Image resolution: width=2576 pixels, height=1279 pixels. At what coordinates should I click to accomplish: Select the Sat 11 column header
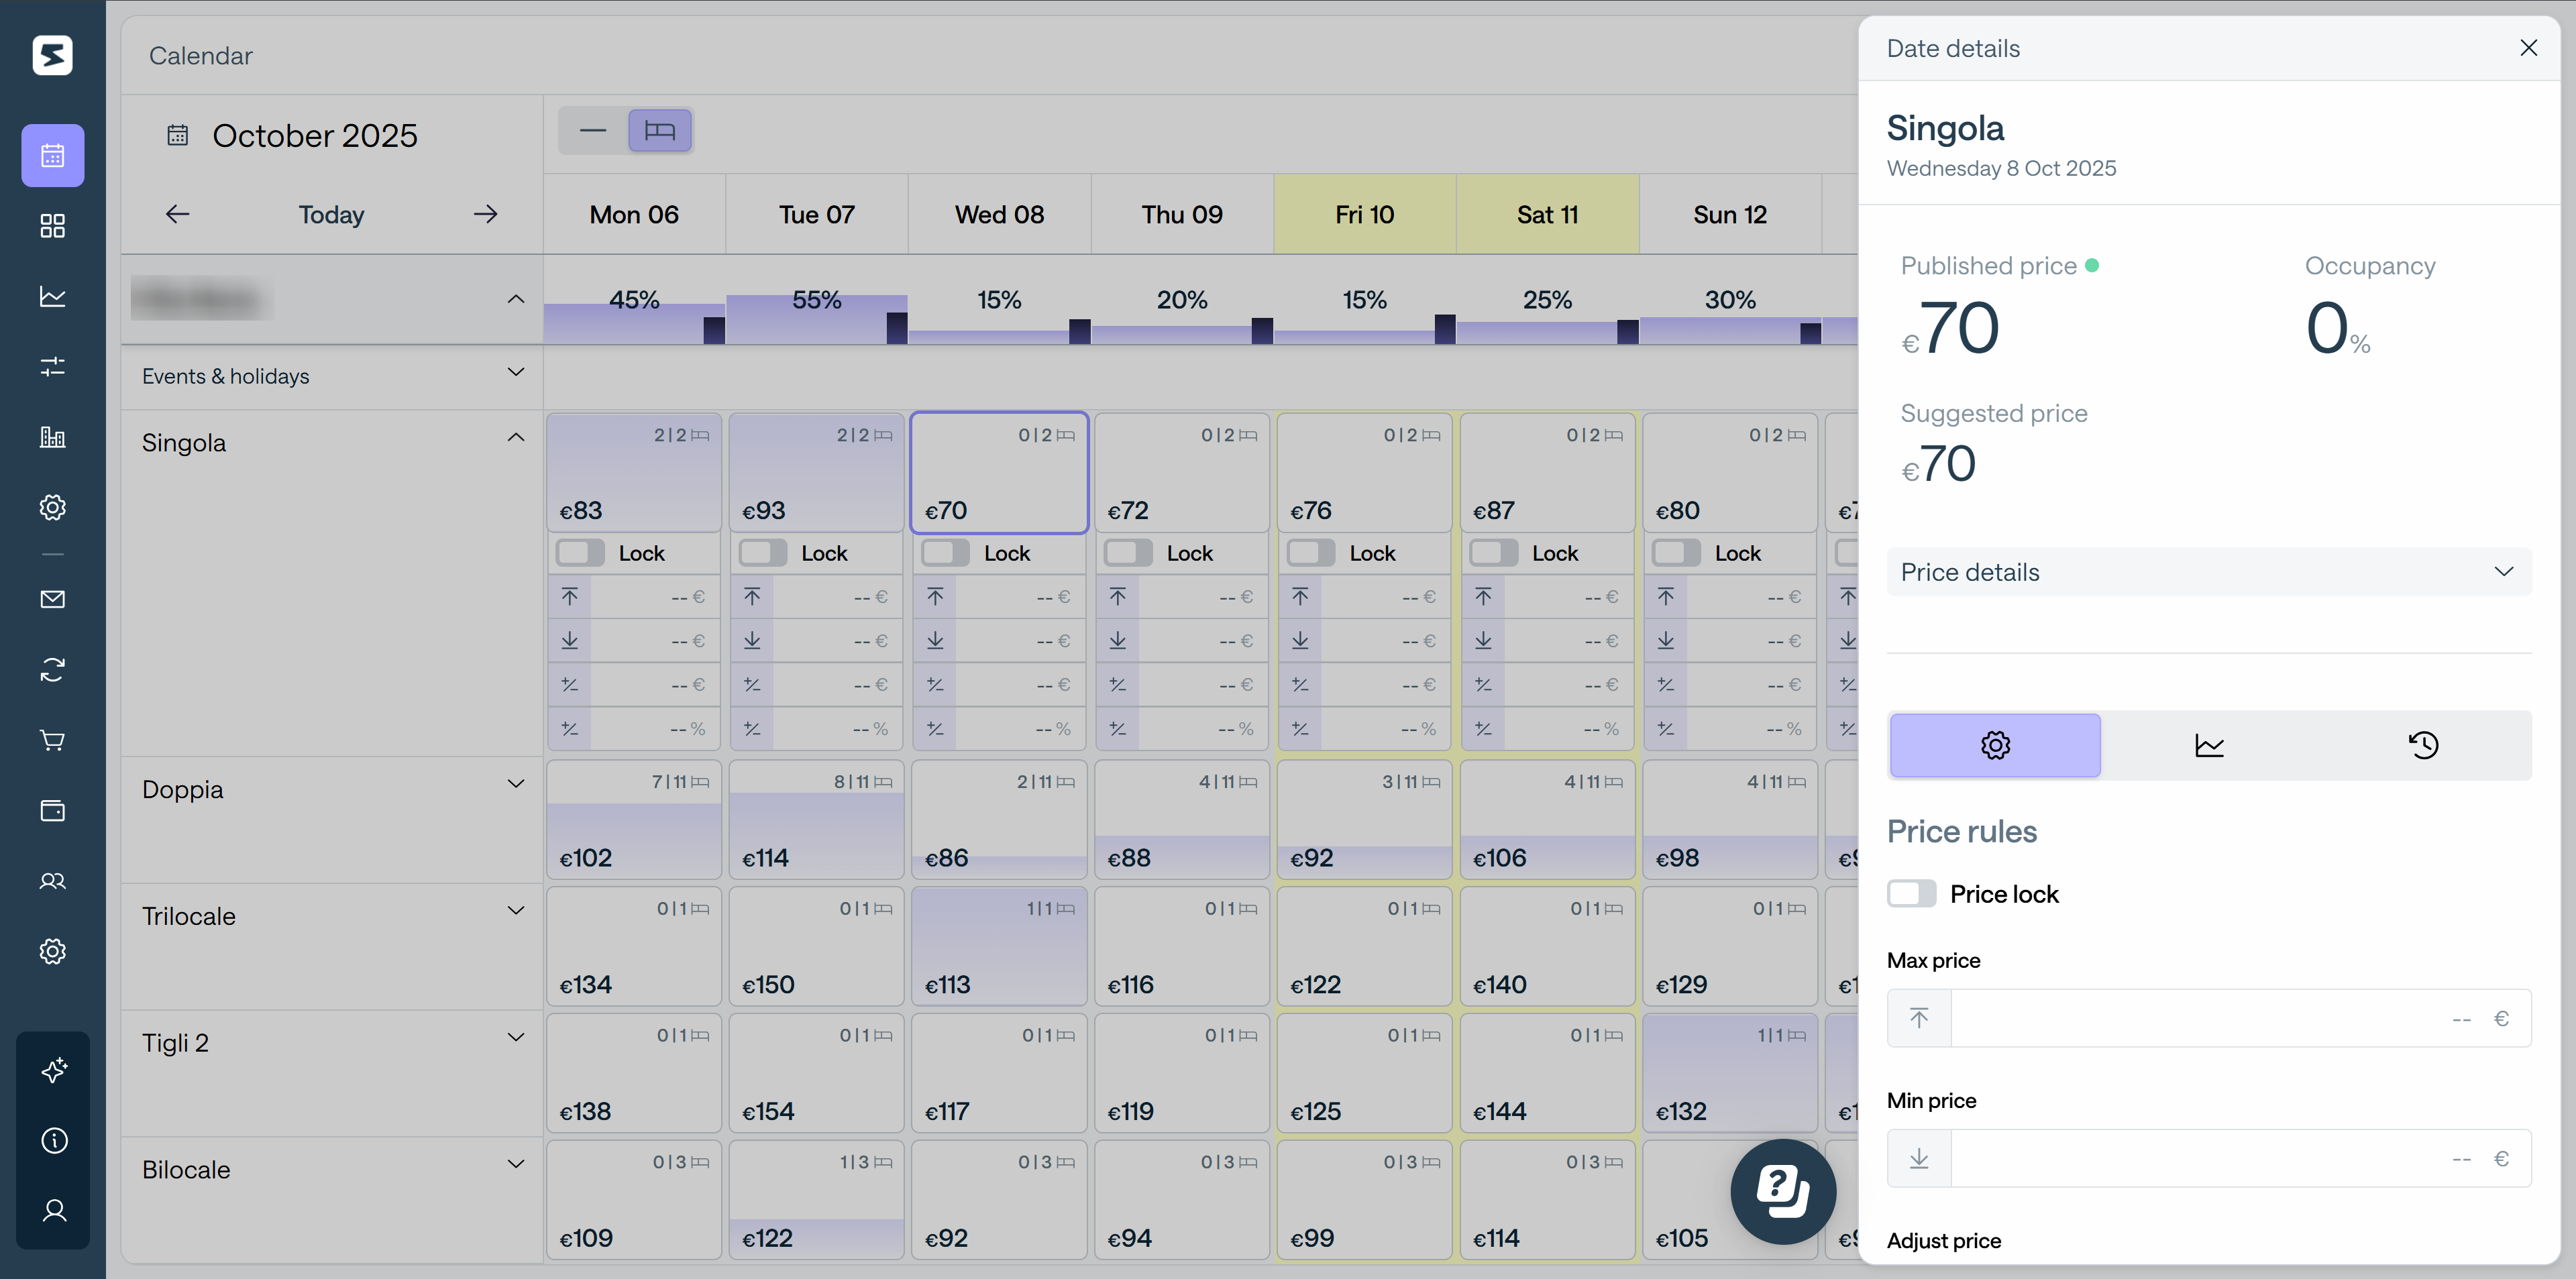tap(1547, 214)
